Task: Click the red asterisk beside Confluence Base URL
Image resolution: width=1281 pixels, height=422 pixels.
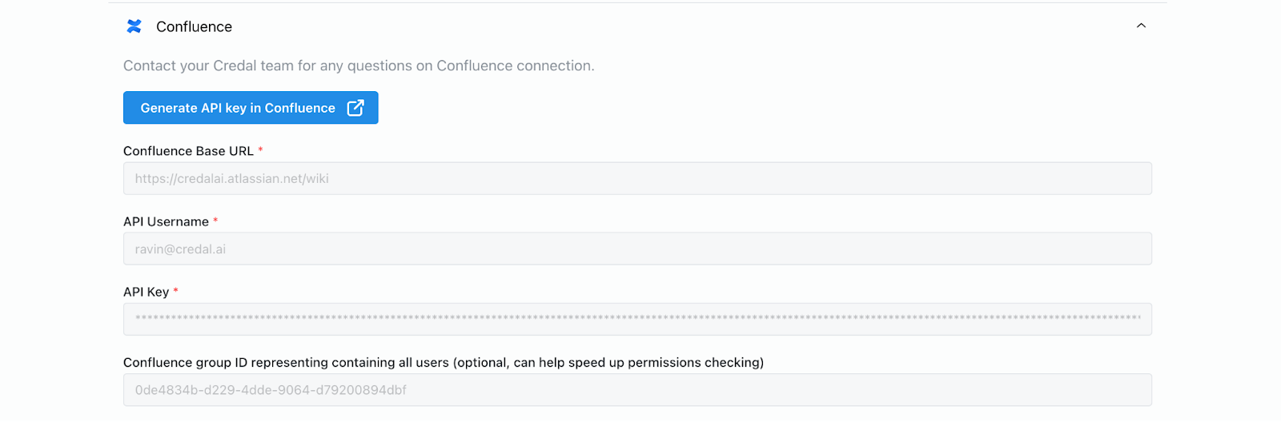Action: coord(260,150)
